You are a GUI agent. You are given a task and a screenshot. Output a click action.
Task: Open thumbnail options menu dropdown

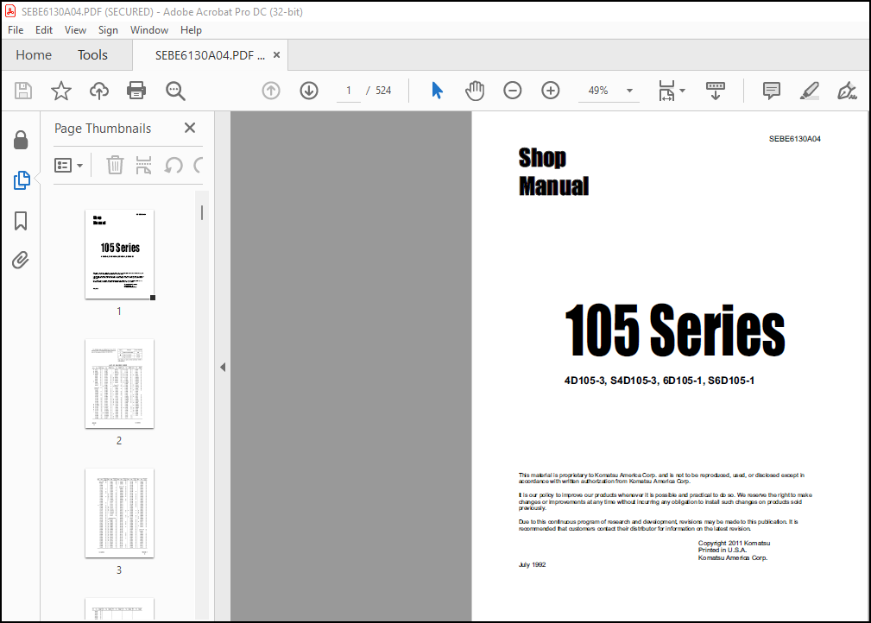[x=69, y=166]
